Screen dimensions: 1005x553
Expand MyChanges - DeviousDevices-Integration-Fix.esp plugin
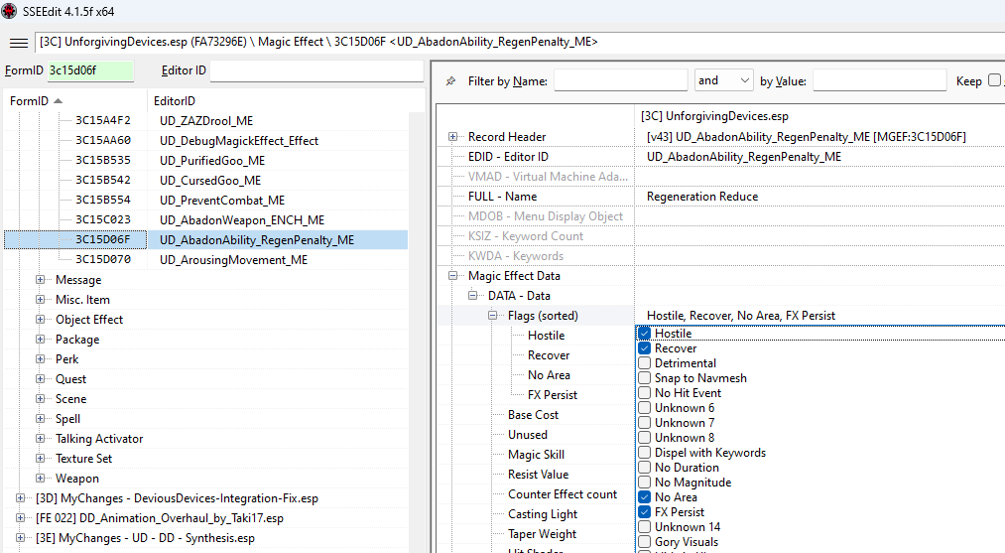pos(21,498)
